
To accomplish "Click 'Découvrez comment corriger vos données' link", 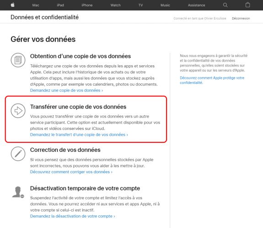I will point(71,172).
